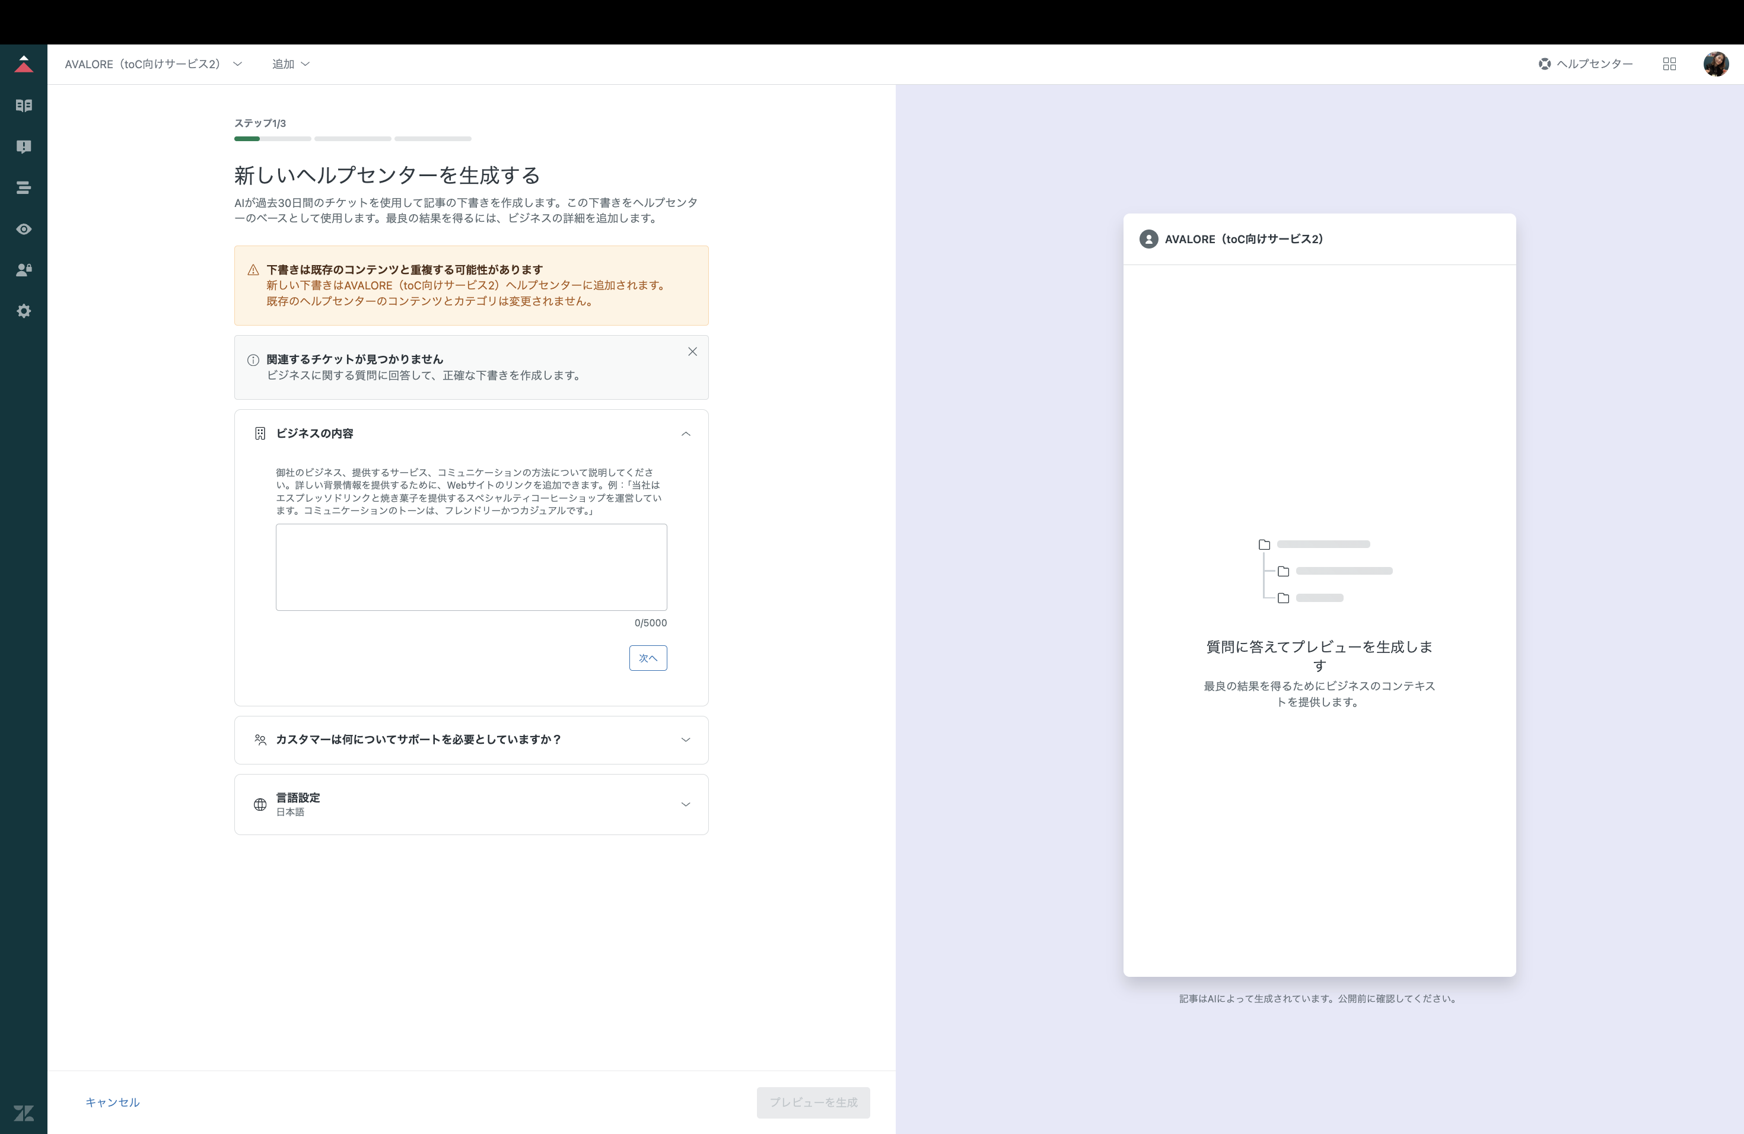Open the products grid icon

point(1669,65)
